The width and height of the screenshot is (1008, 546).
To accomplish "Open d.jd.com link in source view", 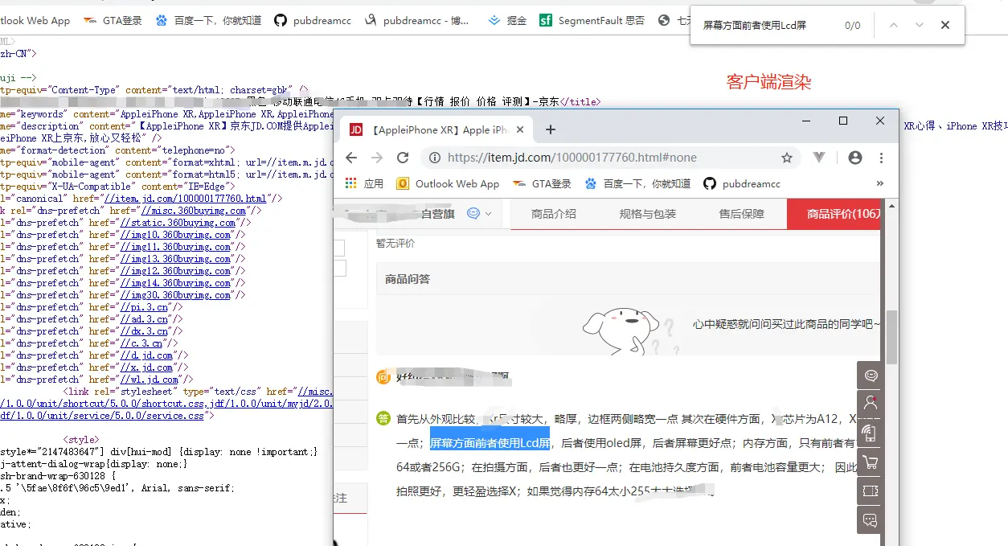I will tap(146, 355).
